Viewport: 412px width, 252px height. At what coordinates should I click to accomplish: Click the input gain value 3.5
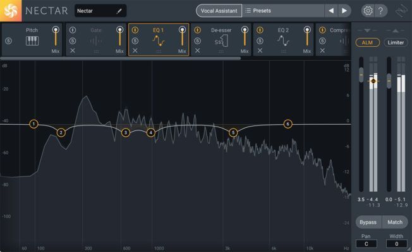point(361,199)
